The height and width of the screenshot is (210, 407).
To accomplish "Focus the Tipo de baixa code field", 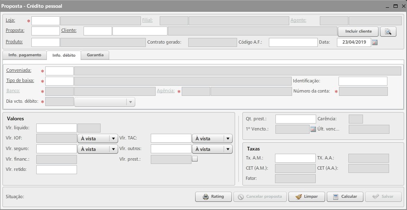I will tap(59, 81).
